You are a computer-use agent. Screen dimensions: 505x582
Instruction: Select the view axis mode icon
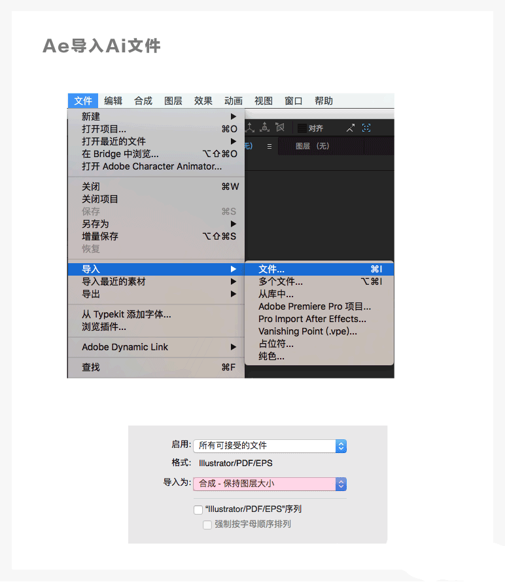[x=280, y=127]
